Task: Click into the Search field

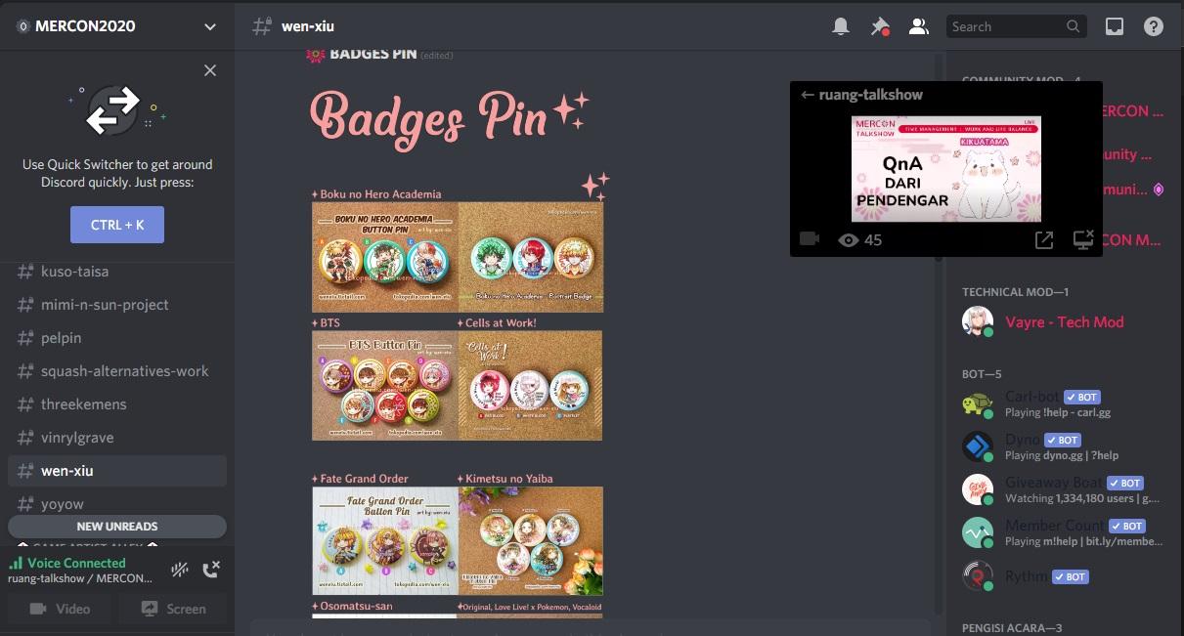Action: (x=1005, y=26)
